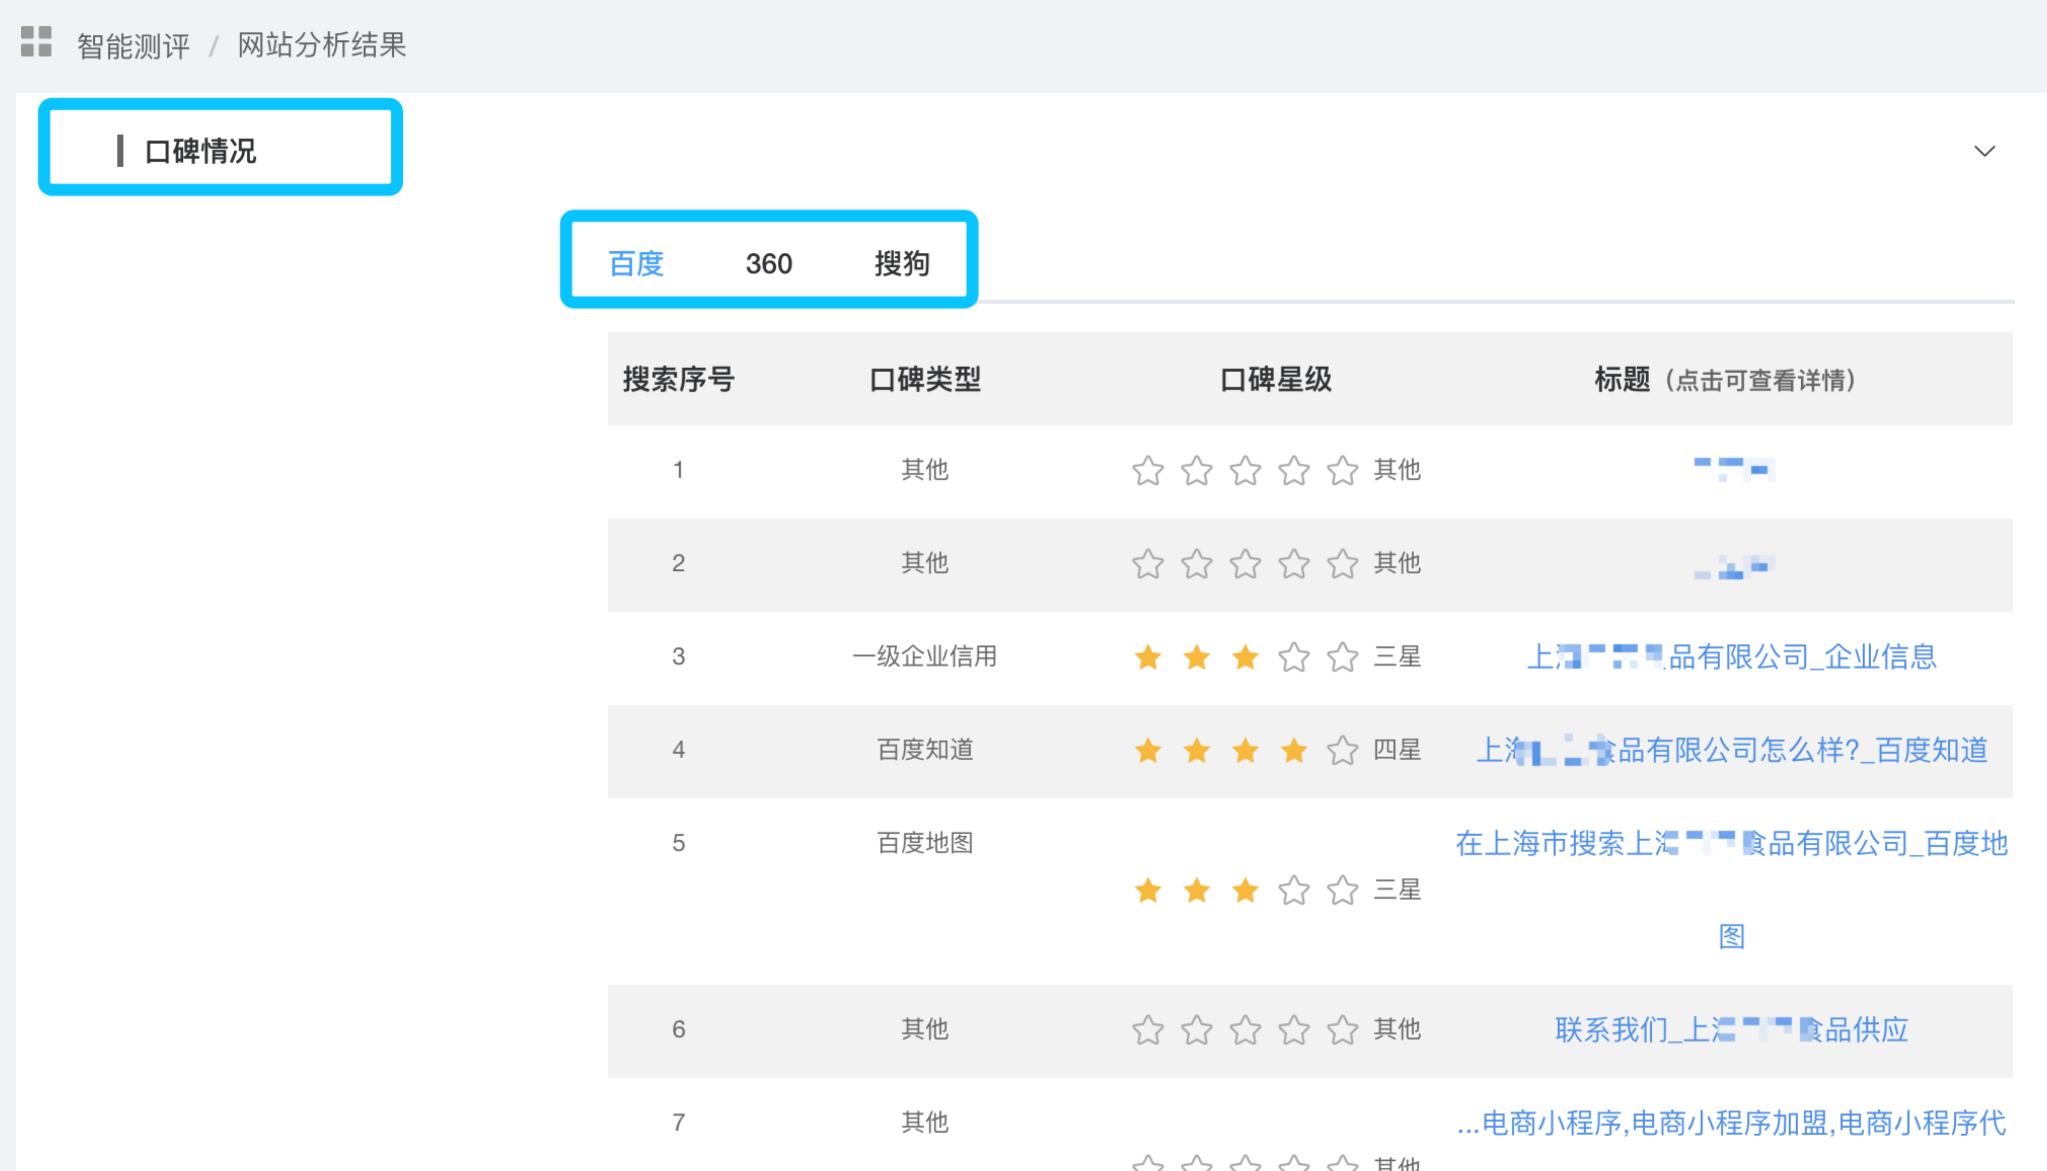Image resolution: width=2047 pixels, height=1171 pixels.
Task: Switch to the 搜狗 tab
Action: (902, 264)
